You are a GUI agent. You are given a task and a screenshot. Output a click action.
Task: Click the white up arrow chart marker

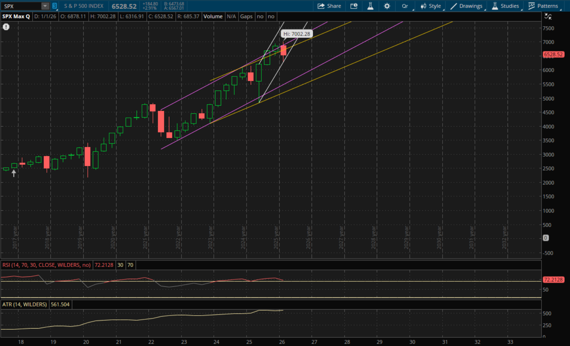point(14,173)
